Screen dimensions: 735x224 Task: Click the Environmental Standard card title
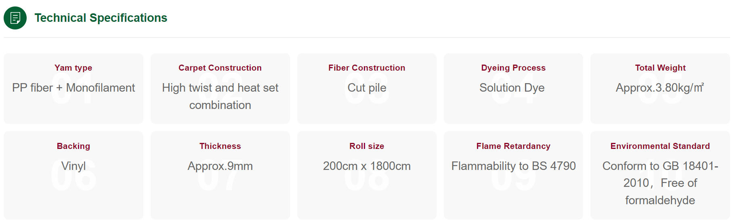660,146
